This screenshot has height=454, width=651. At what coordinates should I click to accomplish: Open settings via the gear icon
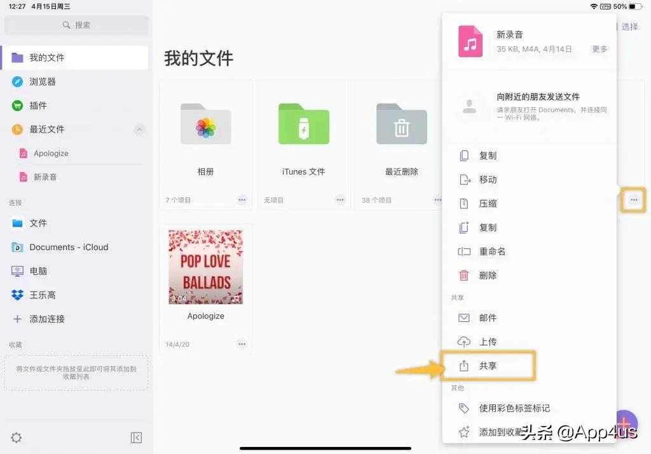coord(17,437)
